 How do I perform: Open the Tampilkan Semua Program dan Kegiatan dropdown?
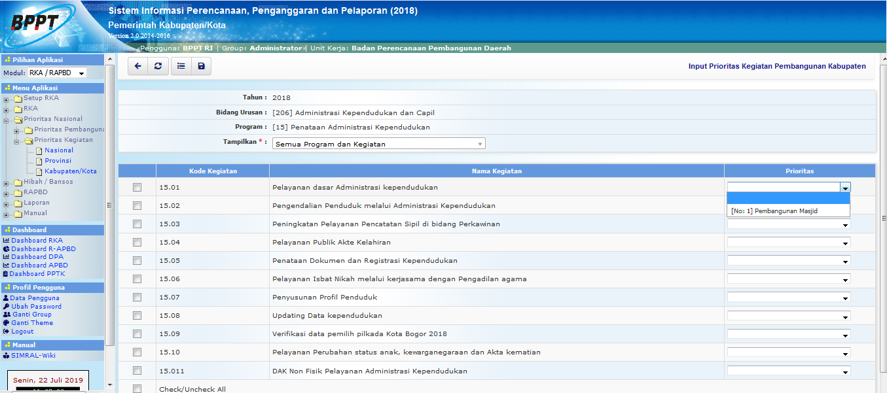pos(378,144)
